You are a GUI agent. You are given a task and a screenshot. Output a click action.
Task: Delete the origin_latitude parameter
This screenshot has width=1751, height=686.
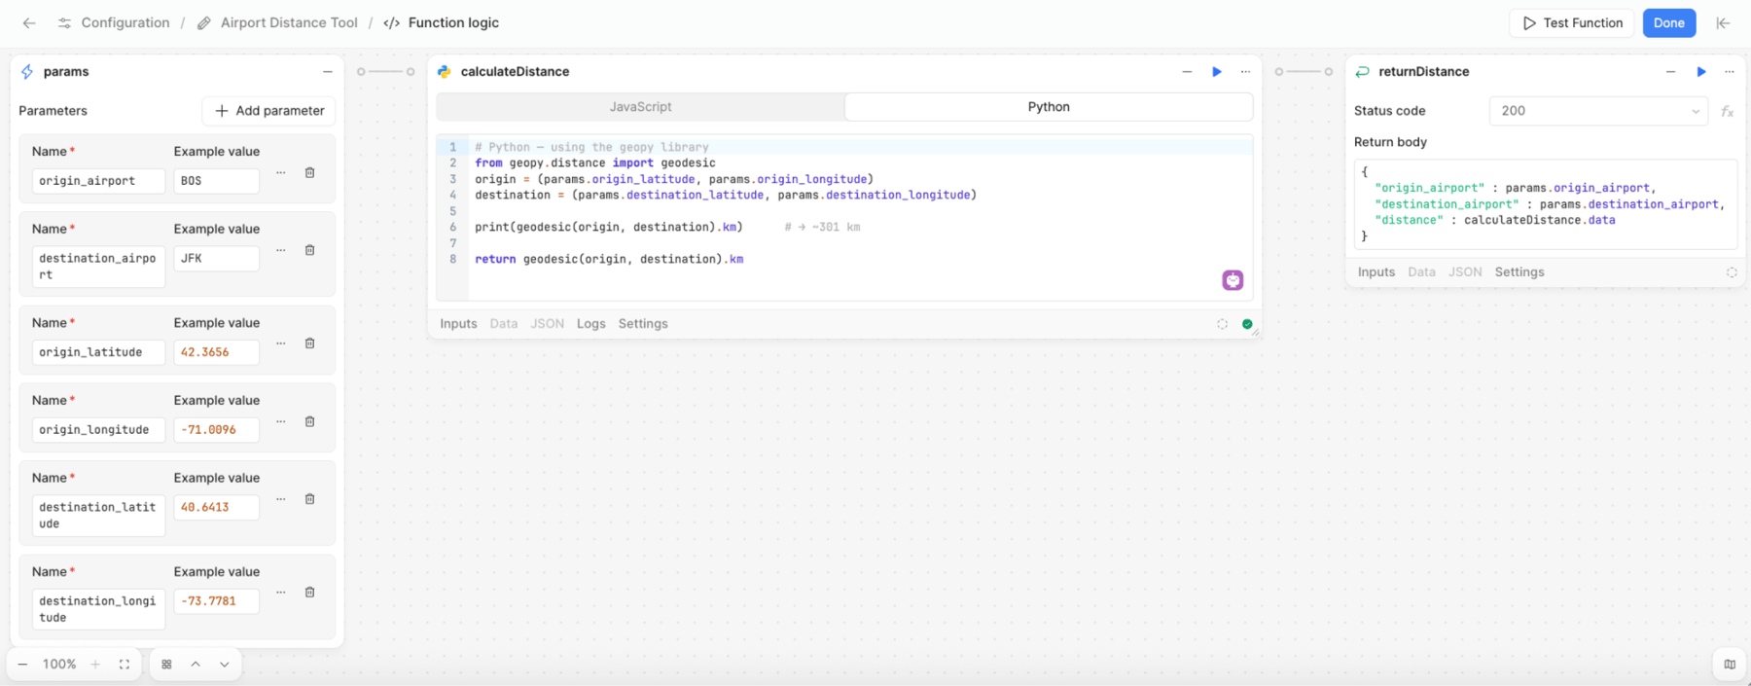[309, 343]
